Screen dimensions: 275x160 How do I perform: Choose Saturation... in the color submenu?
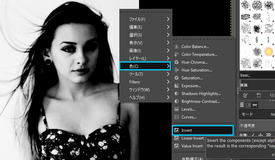[x=203, y=78]
